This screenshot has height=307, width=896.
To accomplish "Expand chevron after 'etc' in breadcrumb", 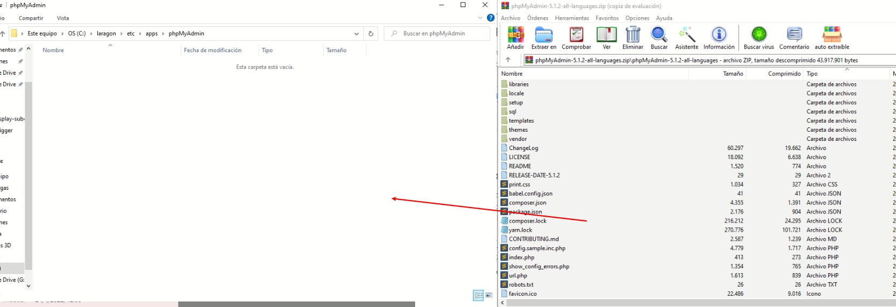I will (140, 33).
